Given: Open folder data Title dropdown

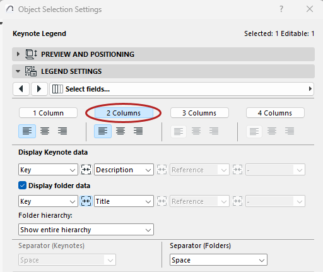Looking at the screenshot, I should (124, 201).
